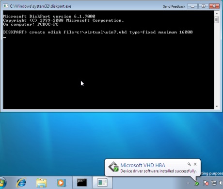Click the 'On computer: PCDOC-PC' line
Viewport: 223px width, 189px height.
(x=31, y=24)
